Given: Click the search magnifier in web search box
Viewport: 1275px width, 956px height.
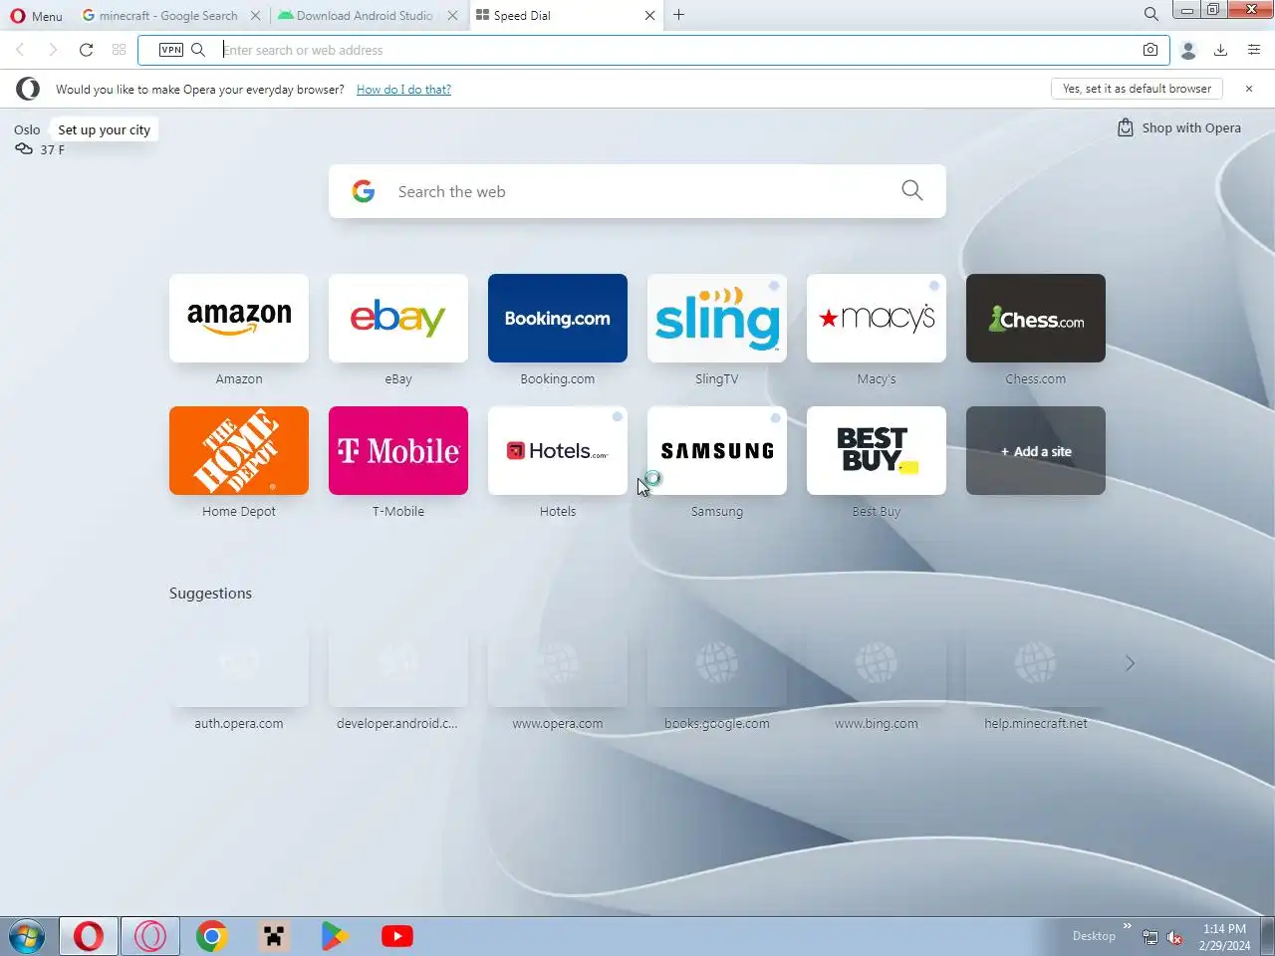Looking at the screenshot, I should point(911,190).
